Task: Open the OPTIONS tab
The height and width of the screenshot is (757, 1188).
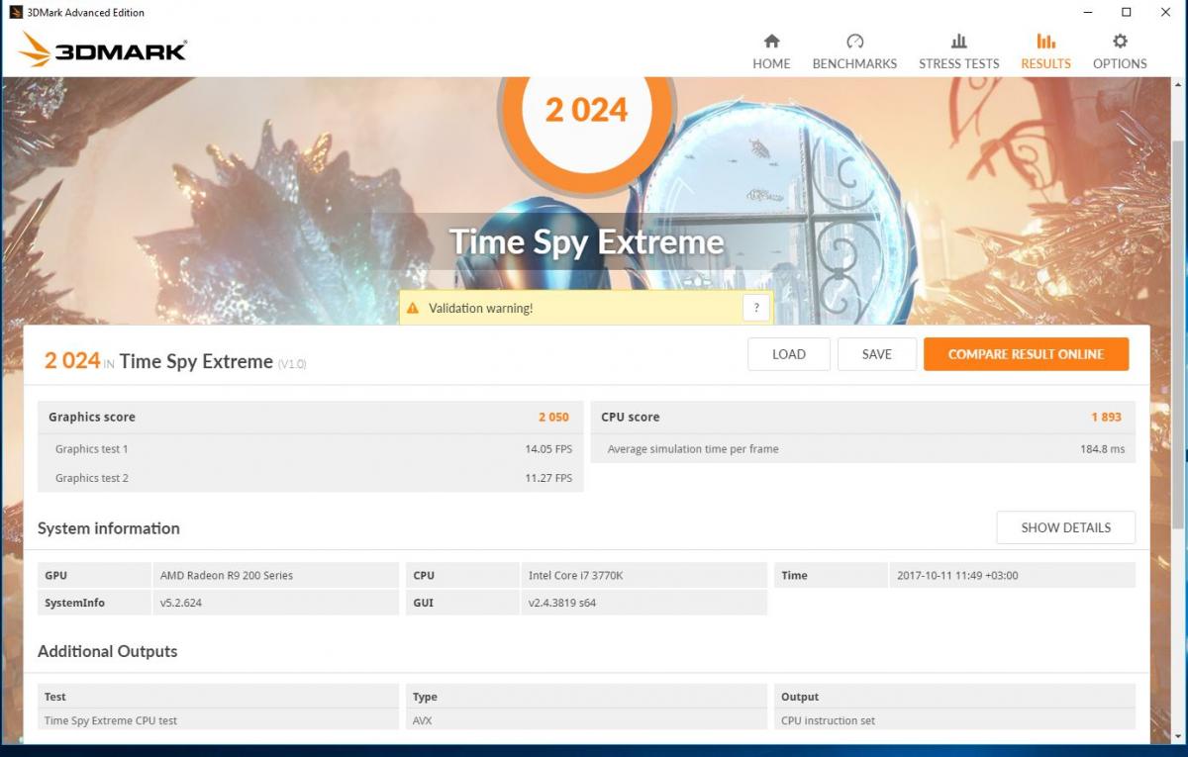Action: [1120, 51]
